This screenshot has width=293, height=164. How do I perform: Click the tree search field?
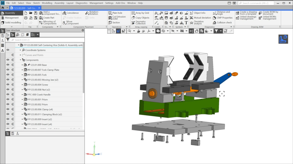pos(46,40)
